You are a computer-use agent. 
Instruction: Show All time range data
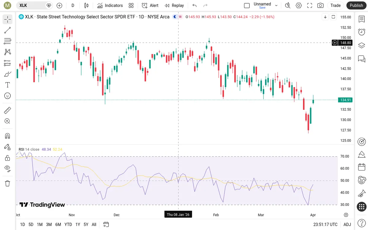tap(94, 224)
